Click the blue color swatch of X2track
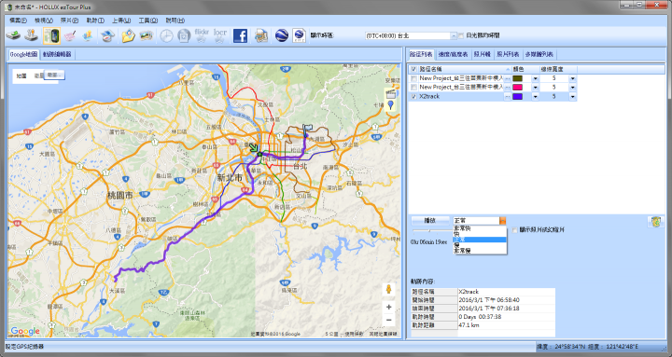672x357 pixels. tap(518, 97)
